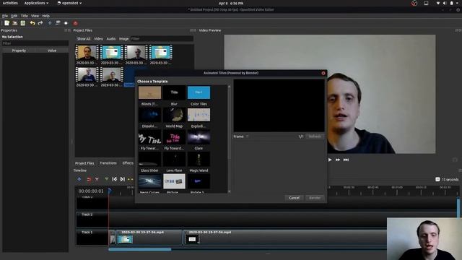
Task: Click the screen recording indicator in top bar
Action: coord(414,3)
